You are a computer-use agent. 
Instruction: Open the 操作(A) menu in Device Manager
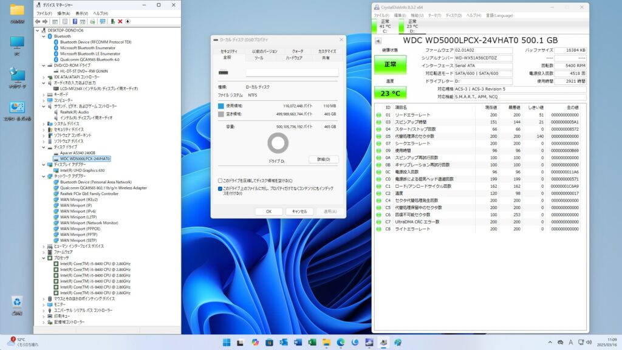click(x=63, y=13)
